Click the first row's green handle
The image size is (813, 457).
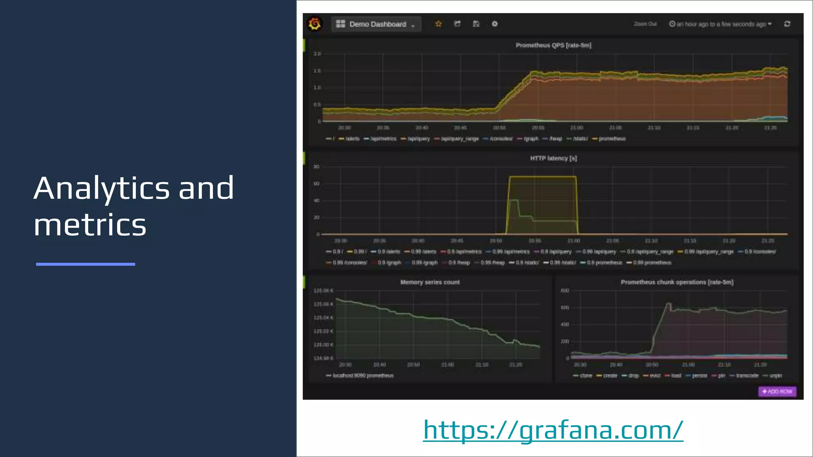(304, 45)
